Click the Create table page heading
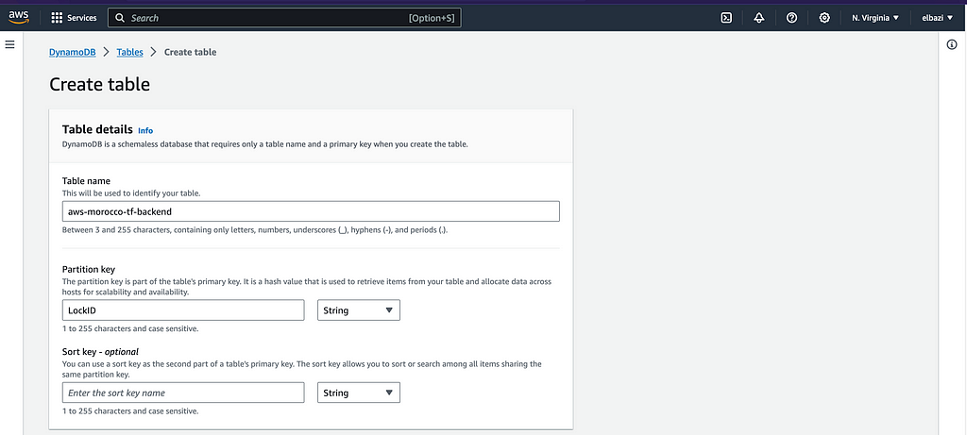The width and height of the screenshot is (967, 435). pyautogui.click(x=100, y=84)
